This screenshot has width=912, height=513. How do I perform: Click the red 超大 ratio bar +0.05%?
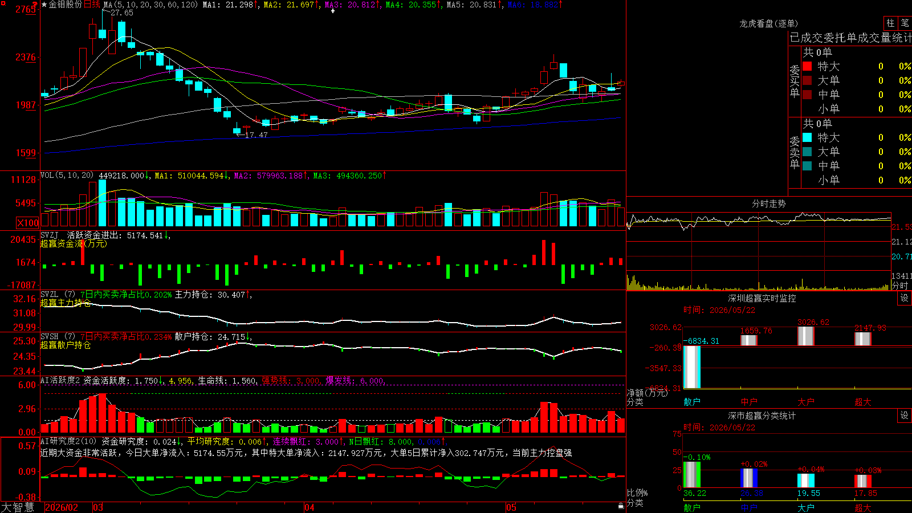[x=863, y=481]
